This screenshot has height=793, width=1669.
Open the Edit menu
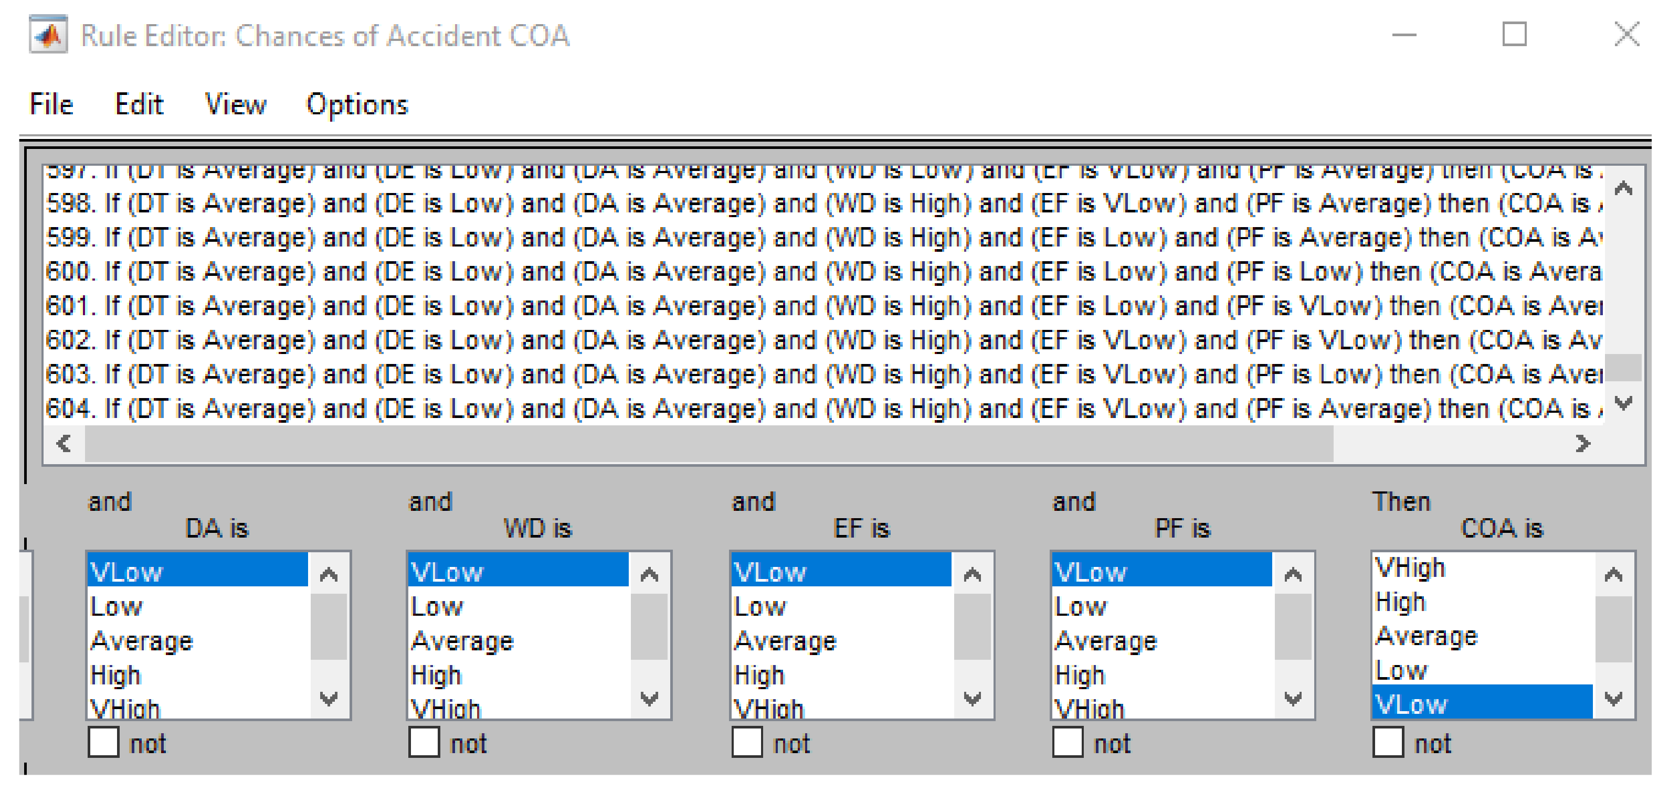[x=139, y=105]
